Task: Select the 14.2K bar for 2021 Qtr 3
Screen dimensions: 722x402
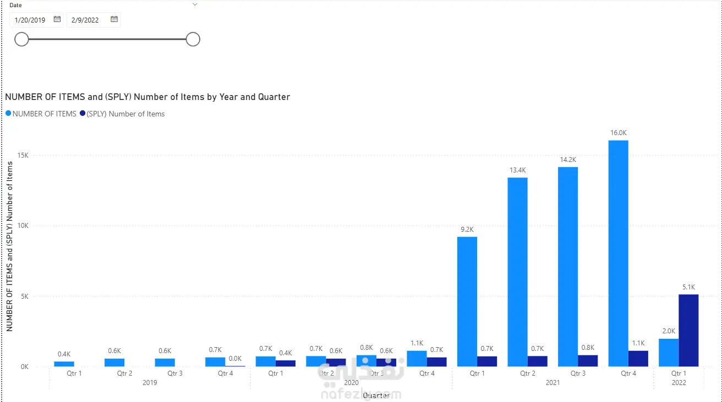Action: pos(568,266)
